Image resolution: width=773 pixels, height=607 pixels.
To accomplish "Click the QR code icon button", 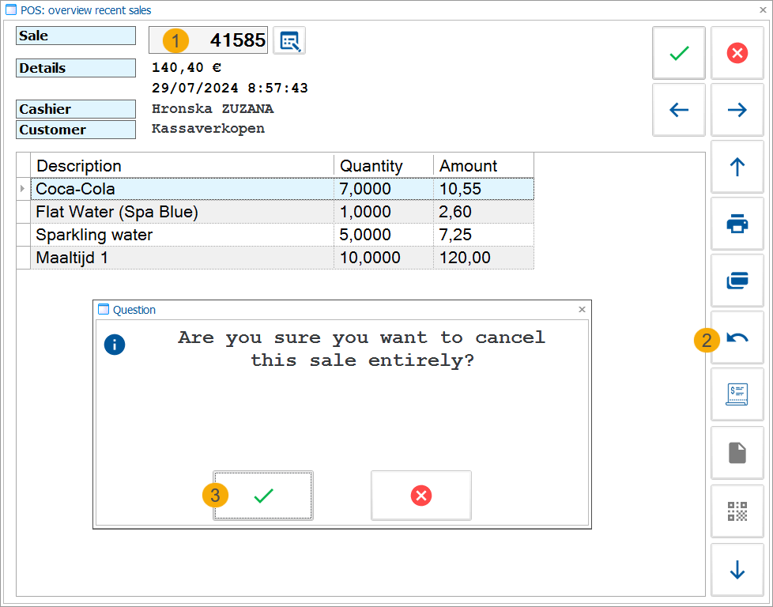I will (737, 511).
